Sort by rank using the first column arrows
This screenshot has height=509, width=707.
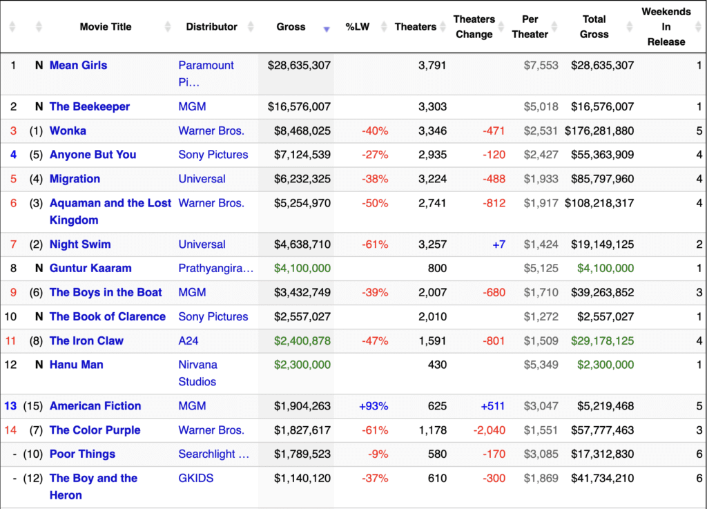pyautogui.click(x=12, y=27)
